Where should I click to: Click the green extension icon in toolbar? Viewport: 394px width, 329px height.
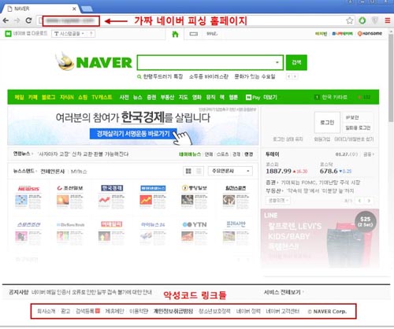(362, 20)
